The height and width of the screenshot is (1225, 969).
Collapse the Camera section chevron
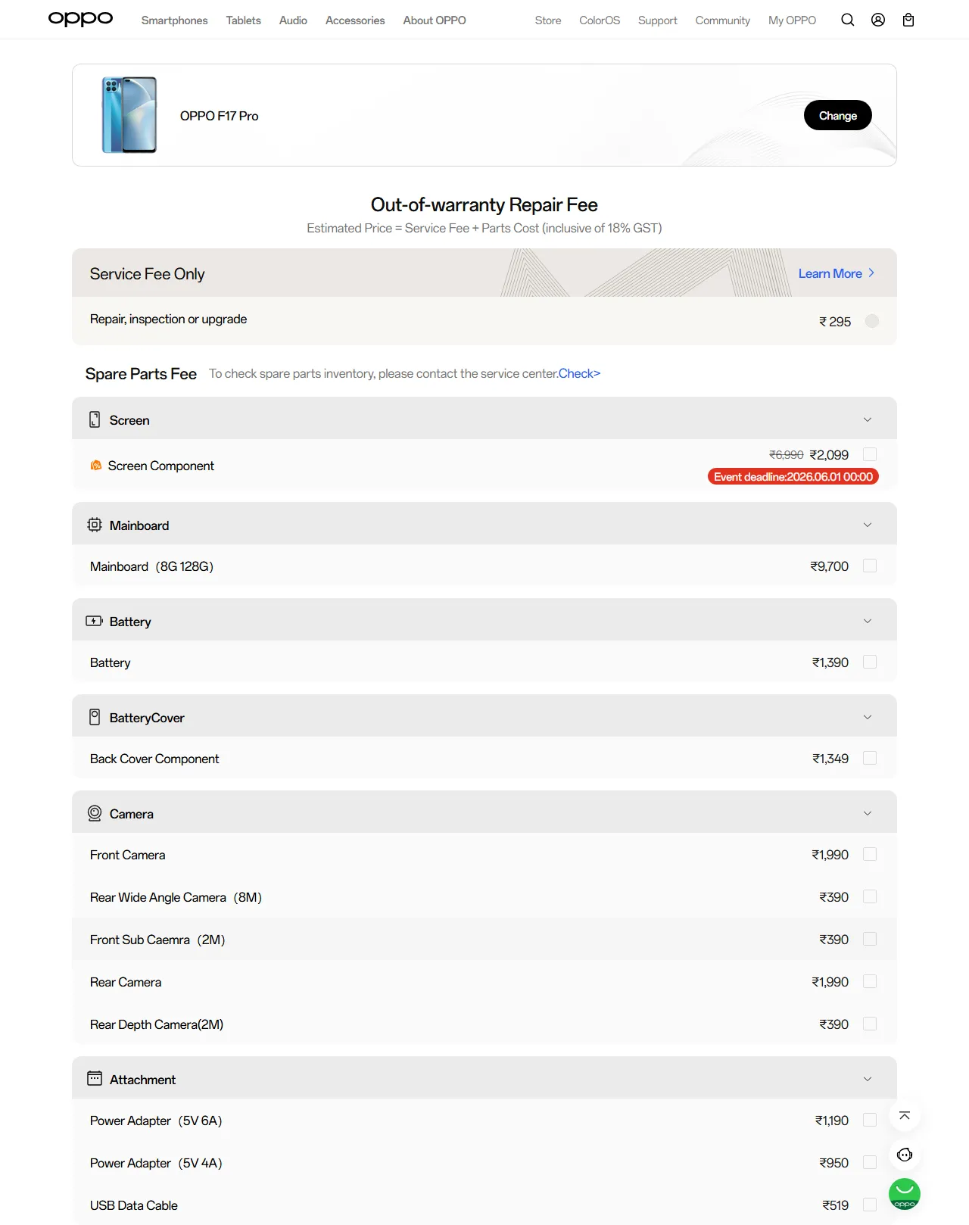coord(868,813)
